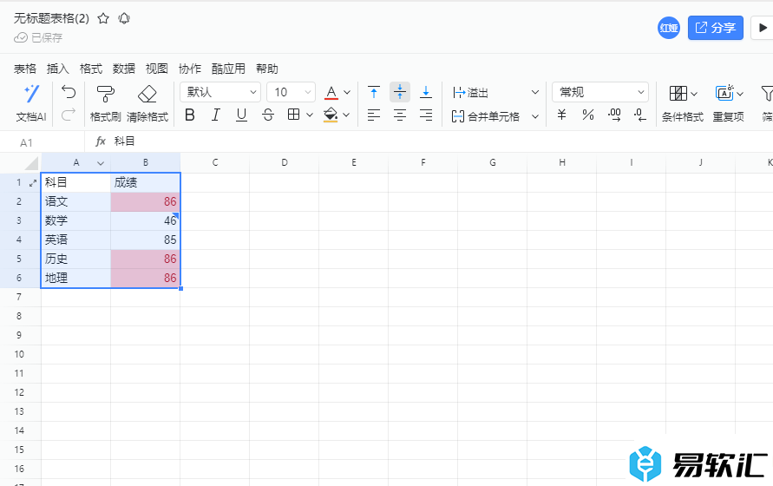Screen dimensions: 773x486
Task: Open the 酷应用 menu
Action: click(228, 69)
